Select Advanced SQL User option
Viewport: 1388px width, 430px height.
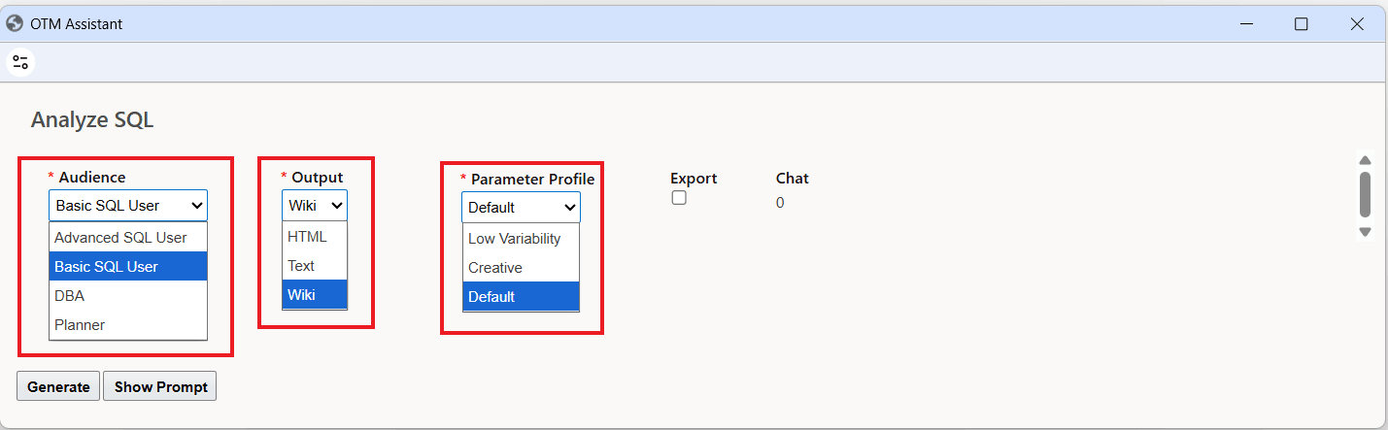pyautogui.click(x=128, y=237)
